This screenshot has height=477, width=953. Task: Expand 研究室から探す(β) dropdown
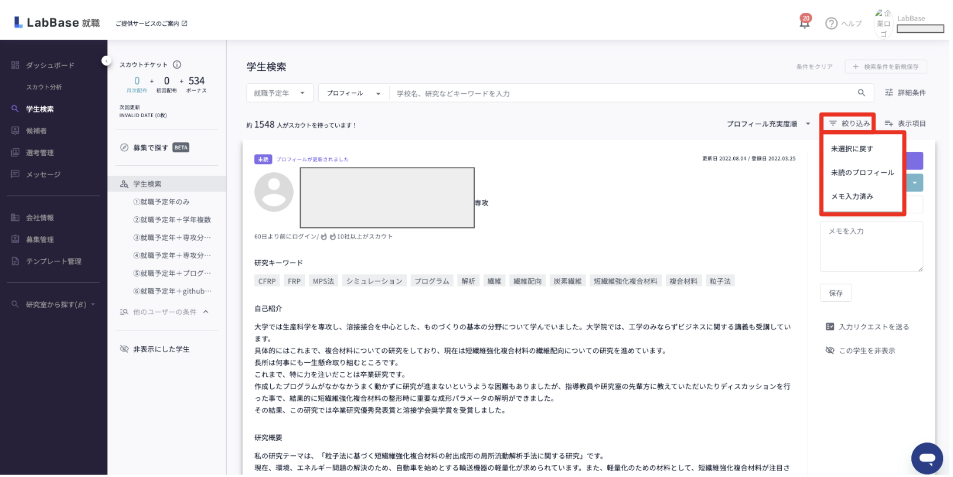(x=53, y=304)
